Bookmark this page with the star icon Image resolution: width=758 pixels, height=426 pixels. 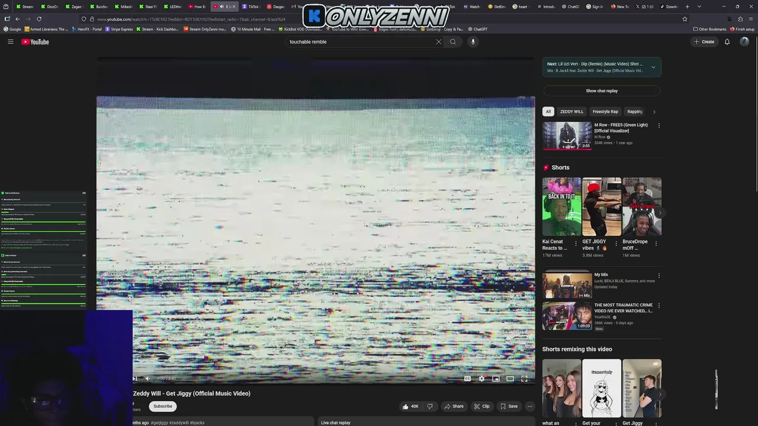click(685, 19)
